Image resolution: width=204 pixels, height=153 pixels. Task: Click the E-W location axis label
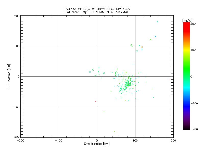97,144
